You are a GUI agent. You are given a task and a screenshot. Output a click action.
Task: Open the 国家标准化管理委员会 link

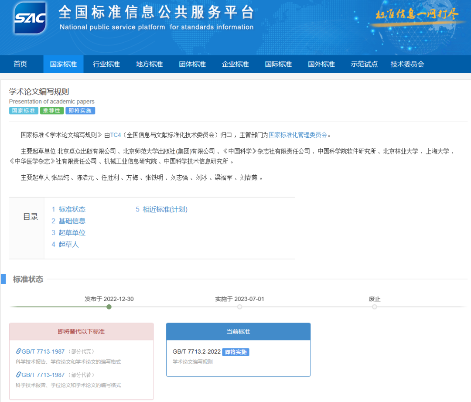pyautogui.click(x=298, y=135)
